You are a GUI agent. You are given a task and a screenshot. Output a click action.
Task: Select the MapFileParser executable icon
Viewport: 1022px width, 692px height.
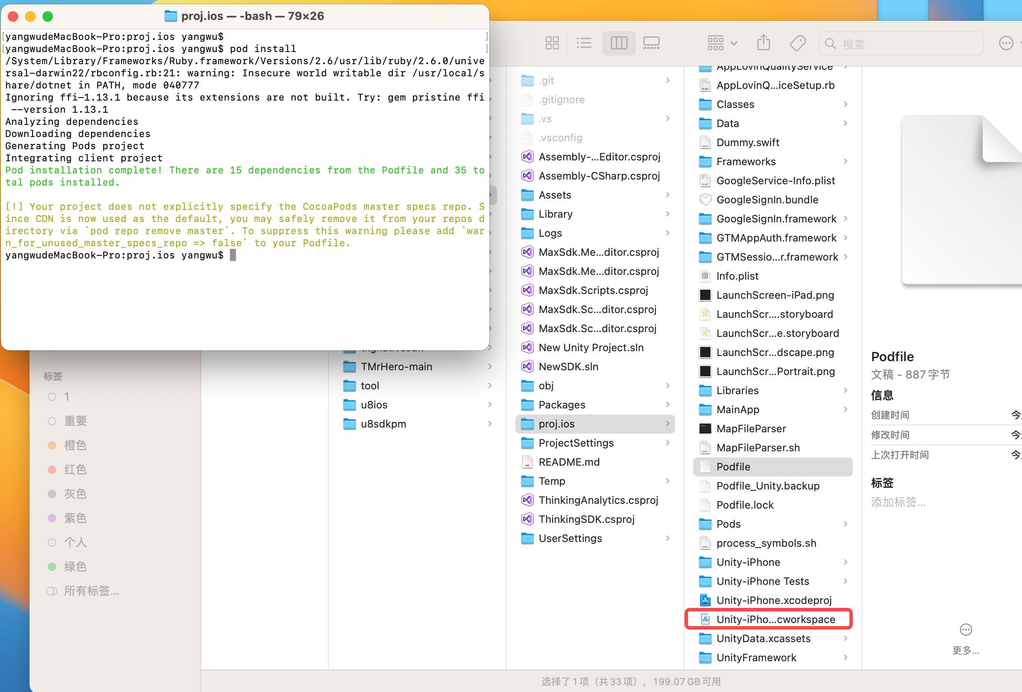705,429
